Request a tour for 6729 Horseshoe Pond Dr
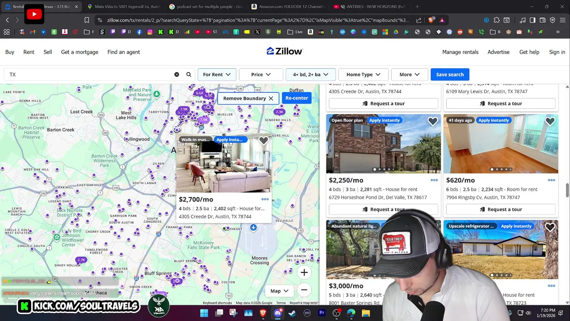Screen dimensions: 570x321 (383, 209)
